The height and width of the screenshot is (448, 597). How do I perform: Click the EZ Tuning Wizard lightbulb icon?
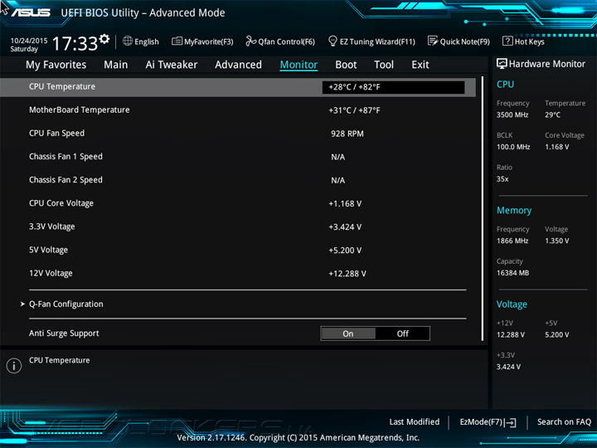coord(332,41)
